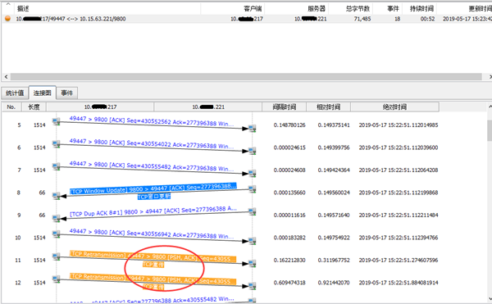This screenshot has width=492, height=304.
Task: Click the client host icon on packet 12
Action: pyautogui.click(x=56, y=279)
